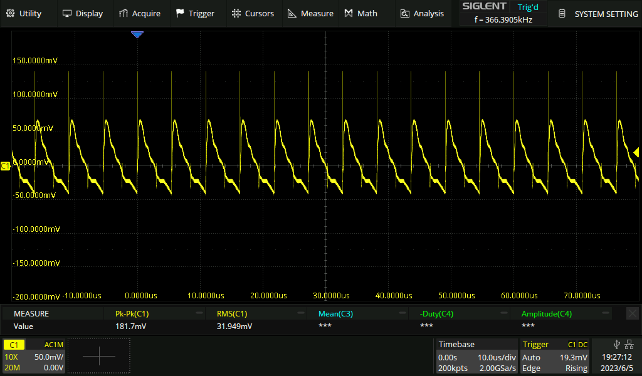The height and width of the screenshot is (376, 642).
Task: Adjust the trigger level arrow on right edge
Action: pos(636,152)
